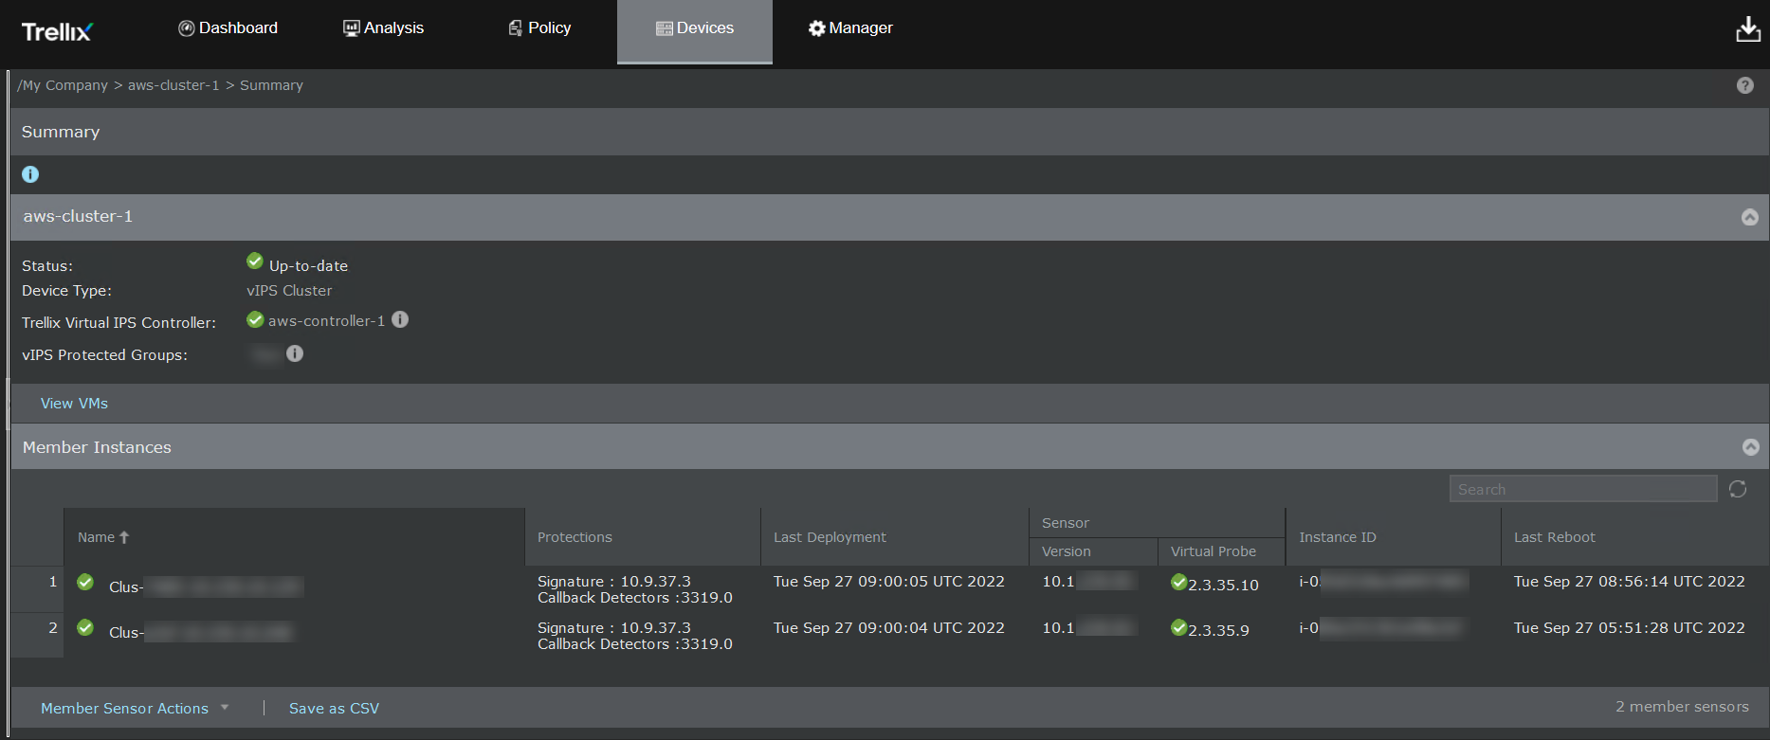
Task: Go to the Dashboard tab
Action: (228, 28)
